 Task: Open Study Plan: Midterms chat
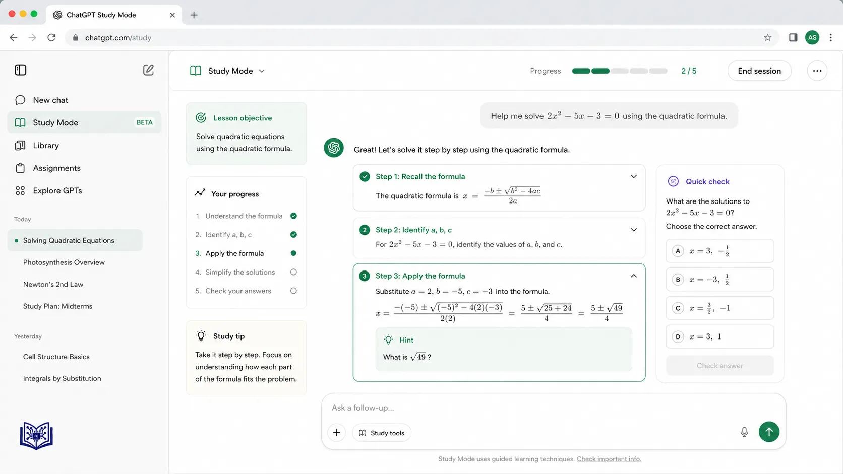tap(57, 306)
